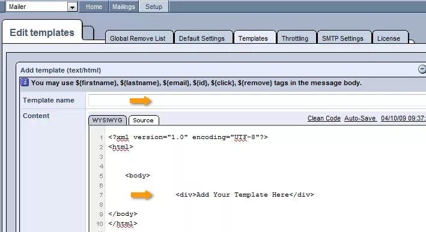Switch editor to Source view
426x232 pixels.
coord(144,120)
